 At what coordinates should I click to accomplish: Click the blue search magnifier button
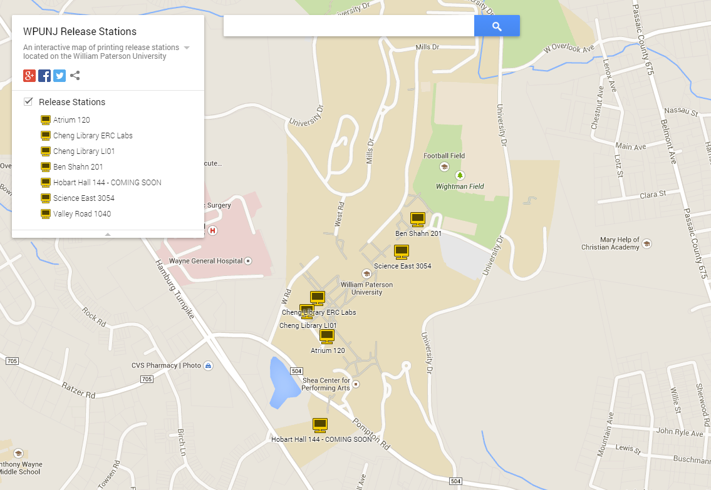[497, 26]
